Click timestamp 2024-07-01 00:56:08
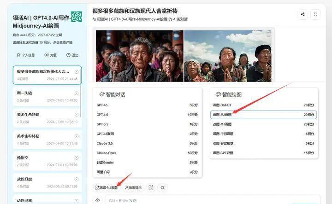 pos(62,165)
